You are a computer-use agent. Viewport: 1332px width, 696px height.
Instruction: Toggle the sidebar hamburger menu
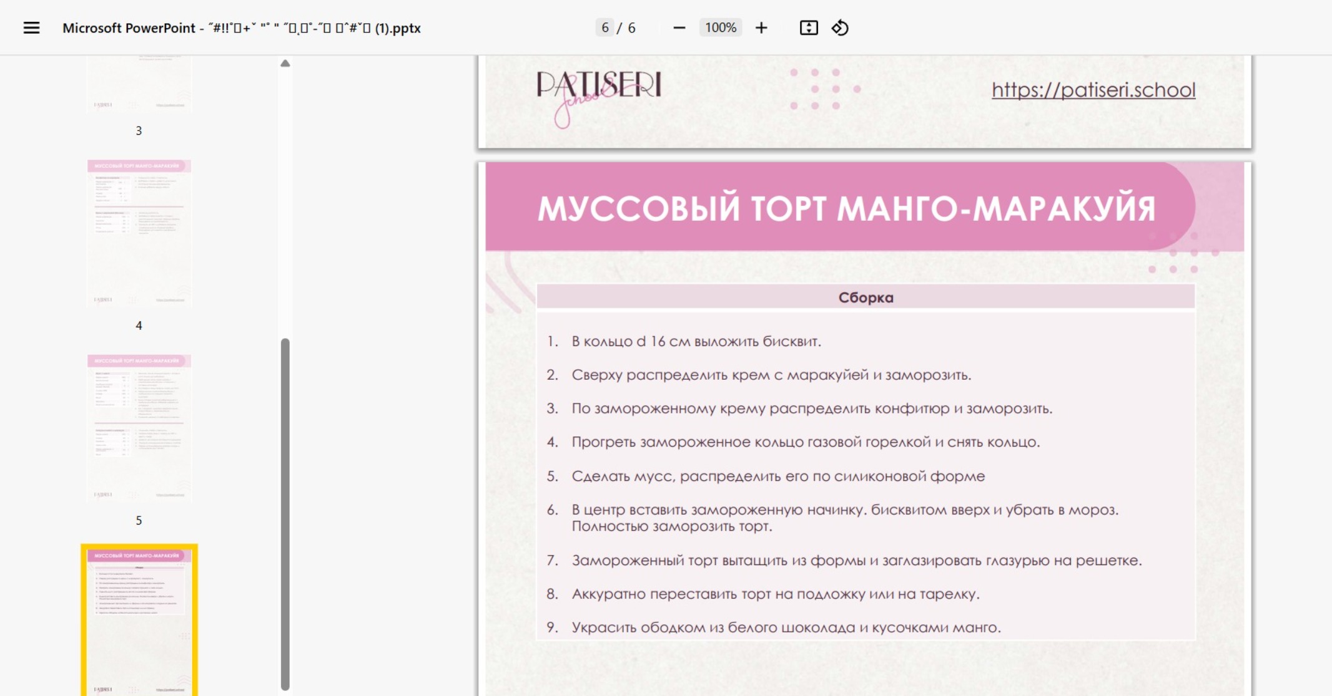tap(31, 28)
